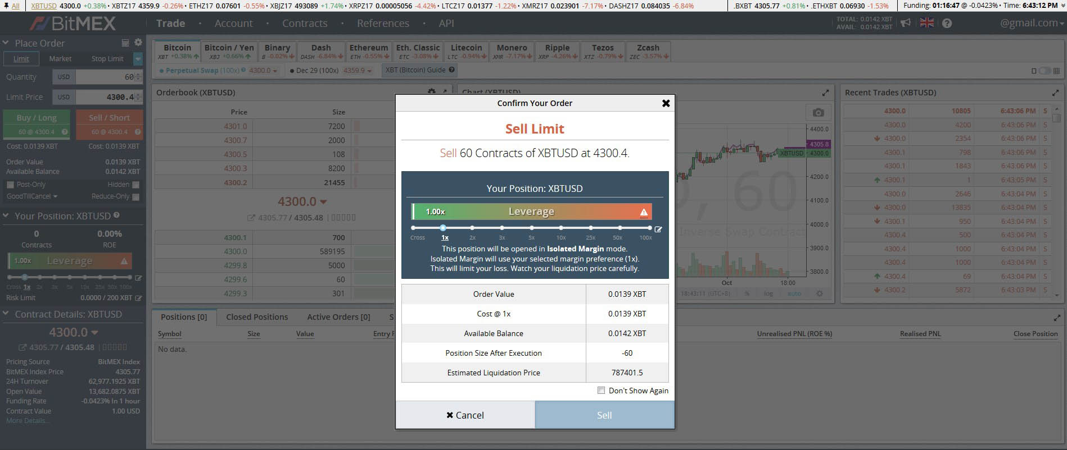Viewport: 1067px width, 450px height.
Task: Click help icon next to XBT (Bitcoin) Guide
Action: click(x=451, y=70)
